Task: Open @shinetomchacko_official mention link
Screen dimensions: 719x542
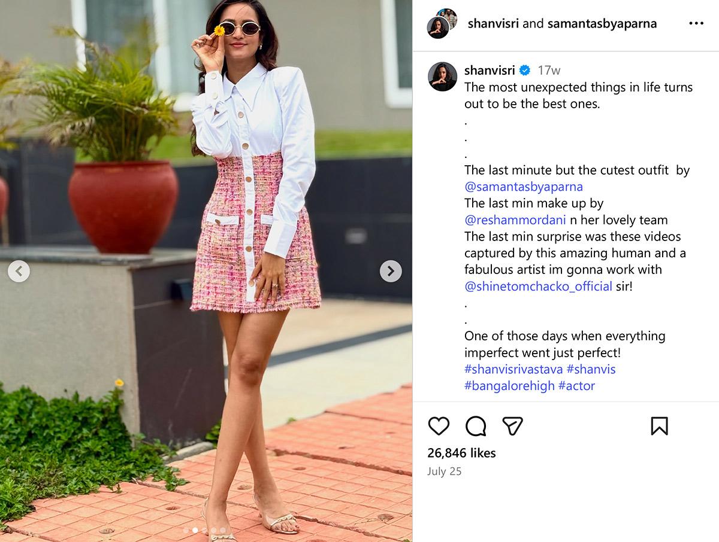Action: tap(539, 286)
